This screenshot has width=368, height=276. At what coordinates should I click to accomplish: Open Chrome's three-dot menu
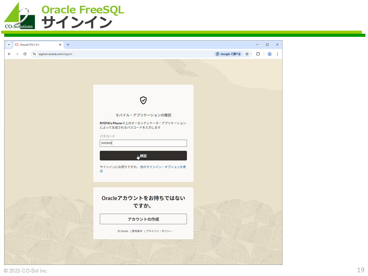point(277,54)
